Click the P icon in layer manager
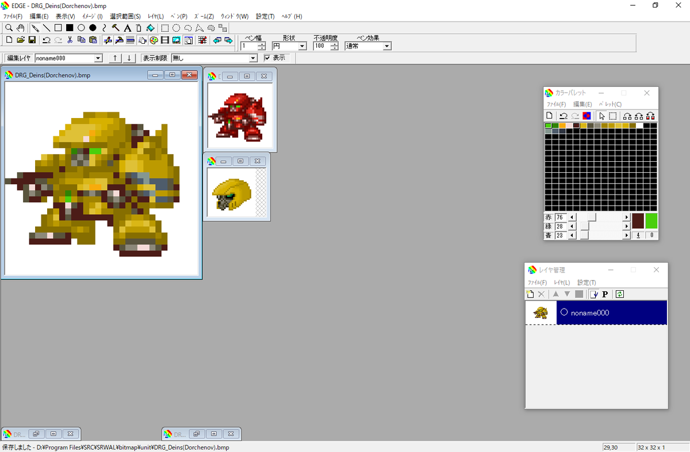The image size is (690, 452). pyautogui.click(x=605, y=294)
